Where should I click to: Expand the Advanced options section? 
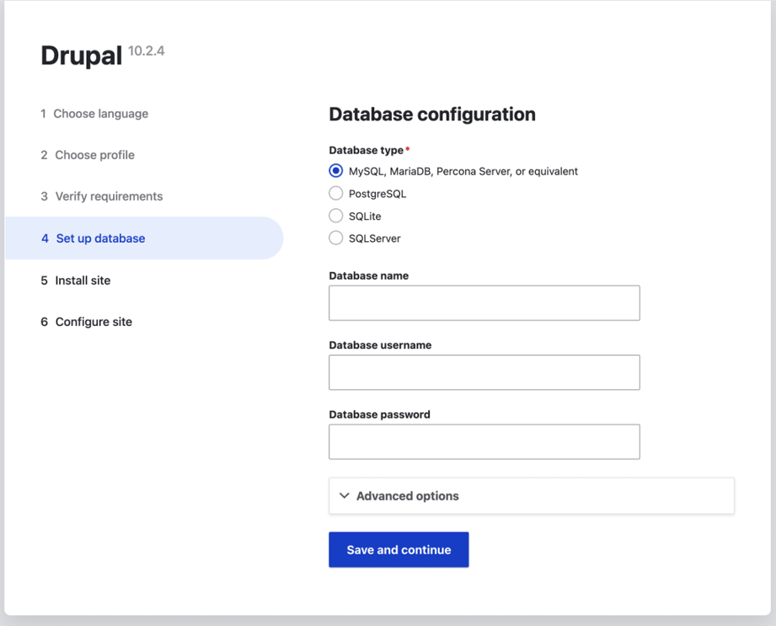click(532, 496)
